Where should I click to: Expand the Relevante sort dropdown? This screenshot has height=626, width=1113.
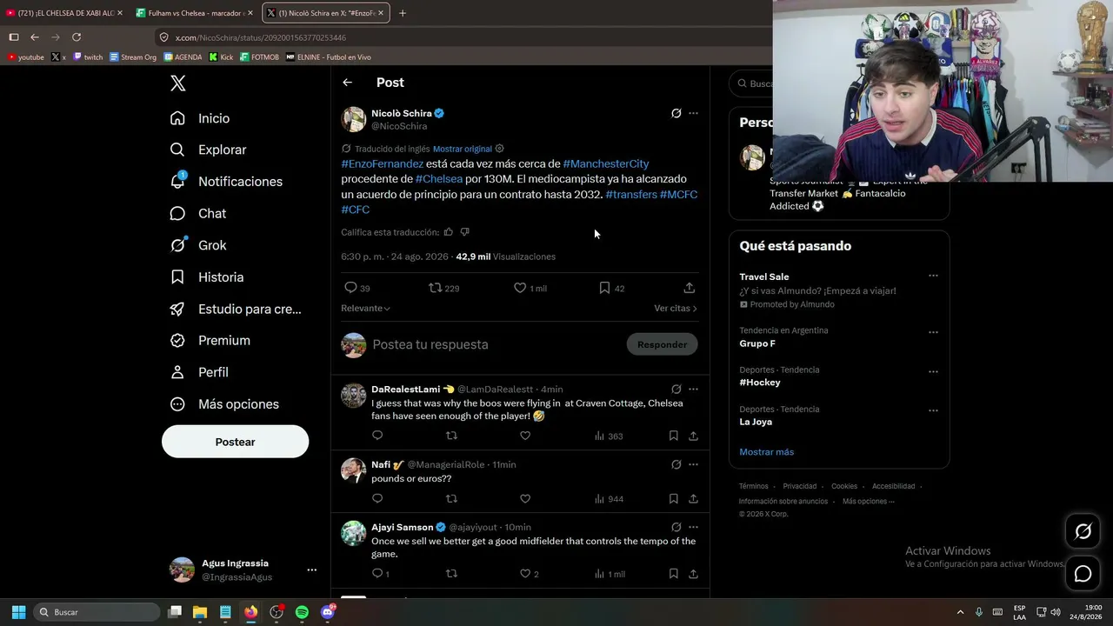pos(365,309)
